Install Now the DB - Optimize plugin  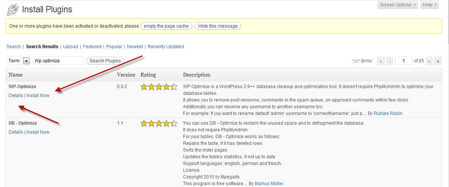tap(38, 132)
